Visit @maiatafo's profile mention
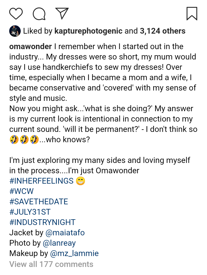This screenshot has width=207, height=275. click(x=65, y=233)
